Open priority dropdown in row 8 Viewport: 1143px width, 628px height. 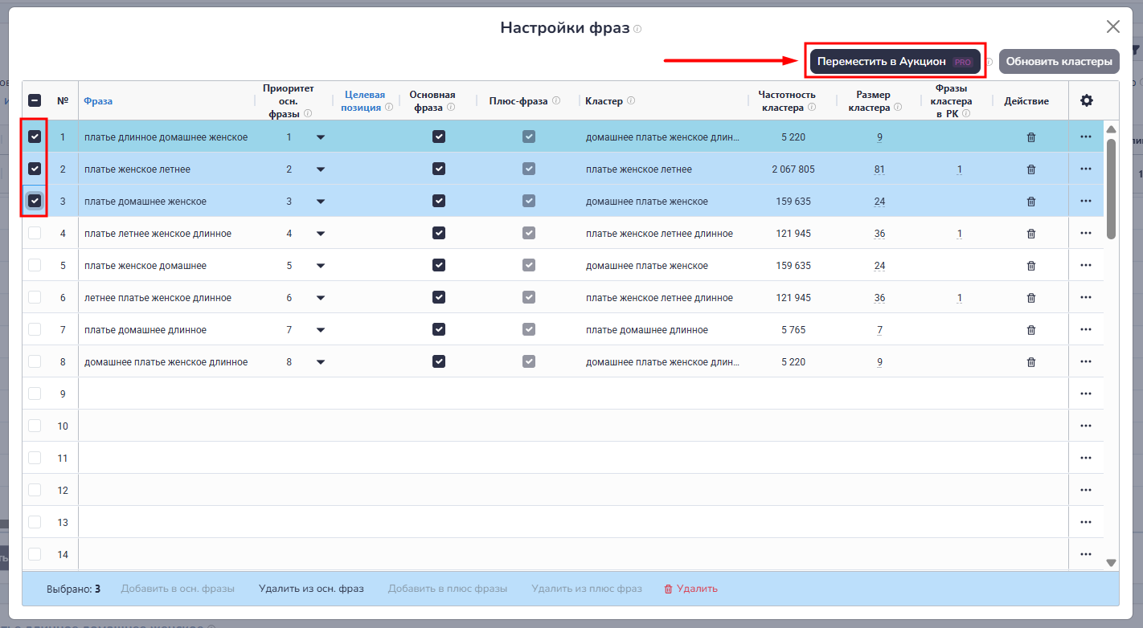click(x=321, y=362)
